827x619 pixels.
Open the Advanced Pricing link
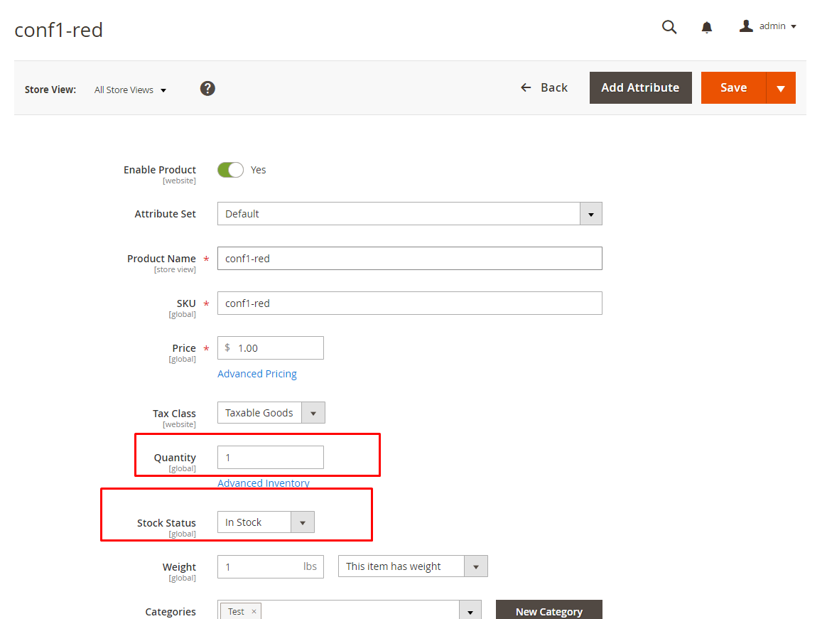257,374
